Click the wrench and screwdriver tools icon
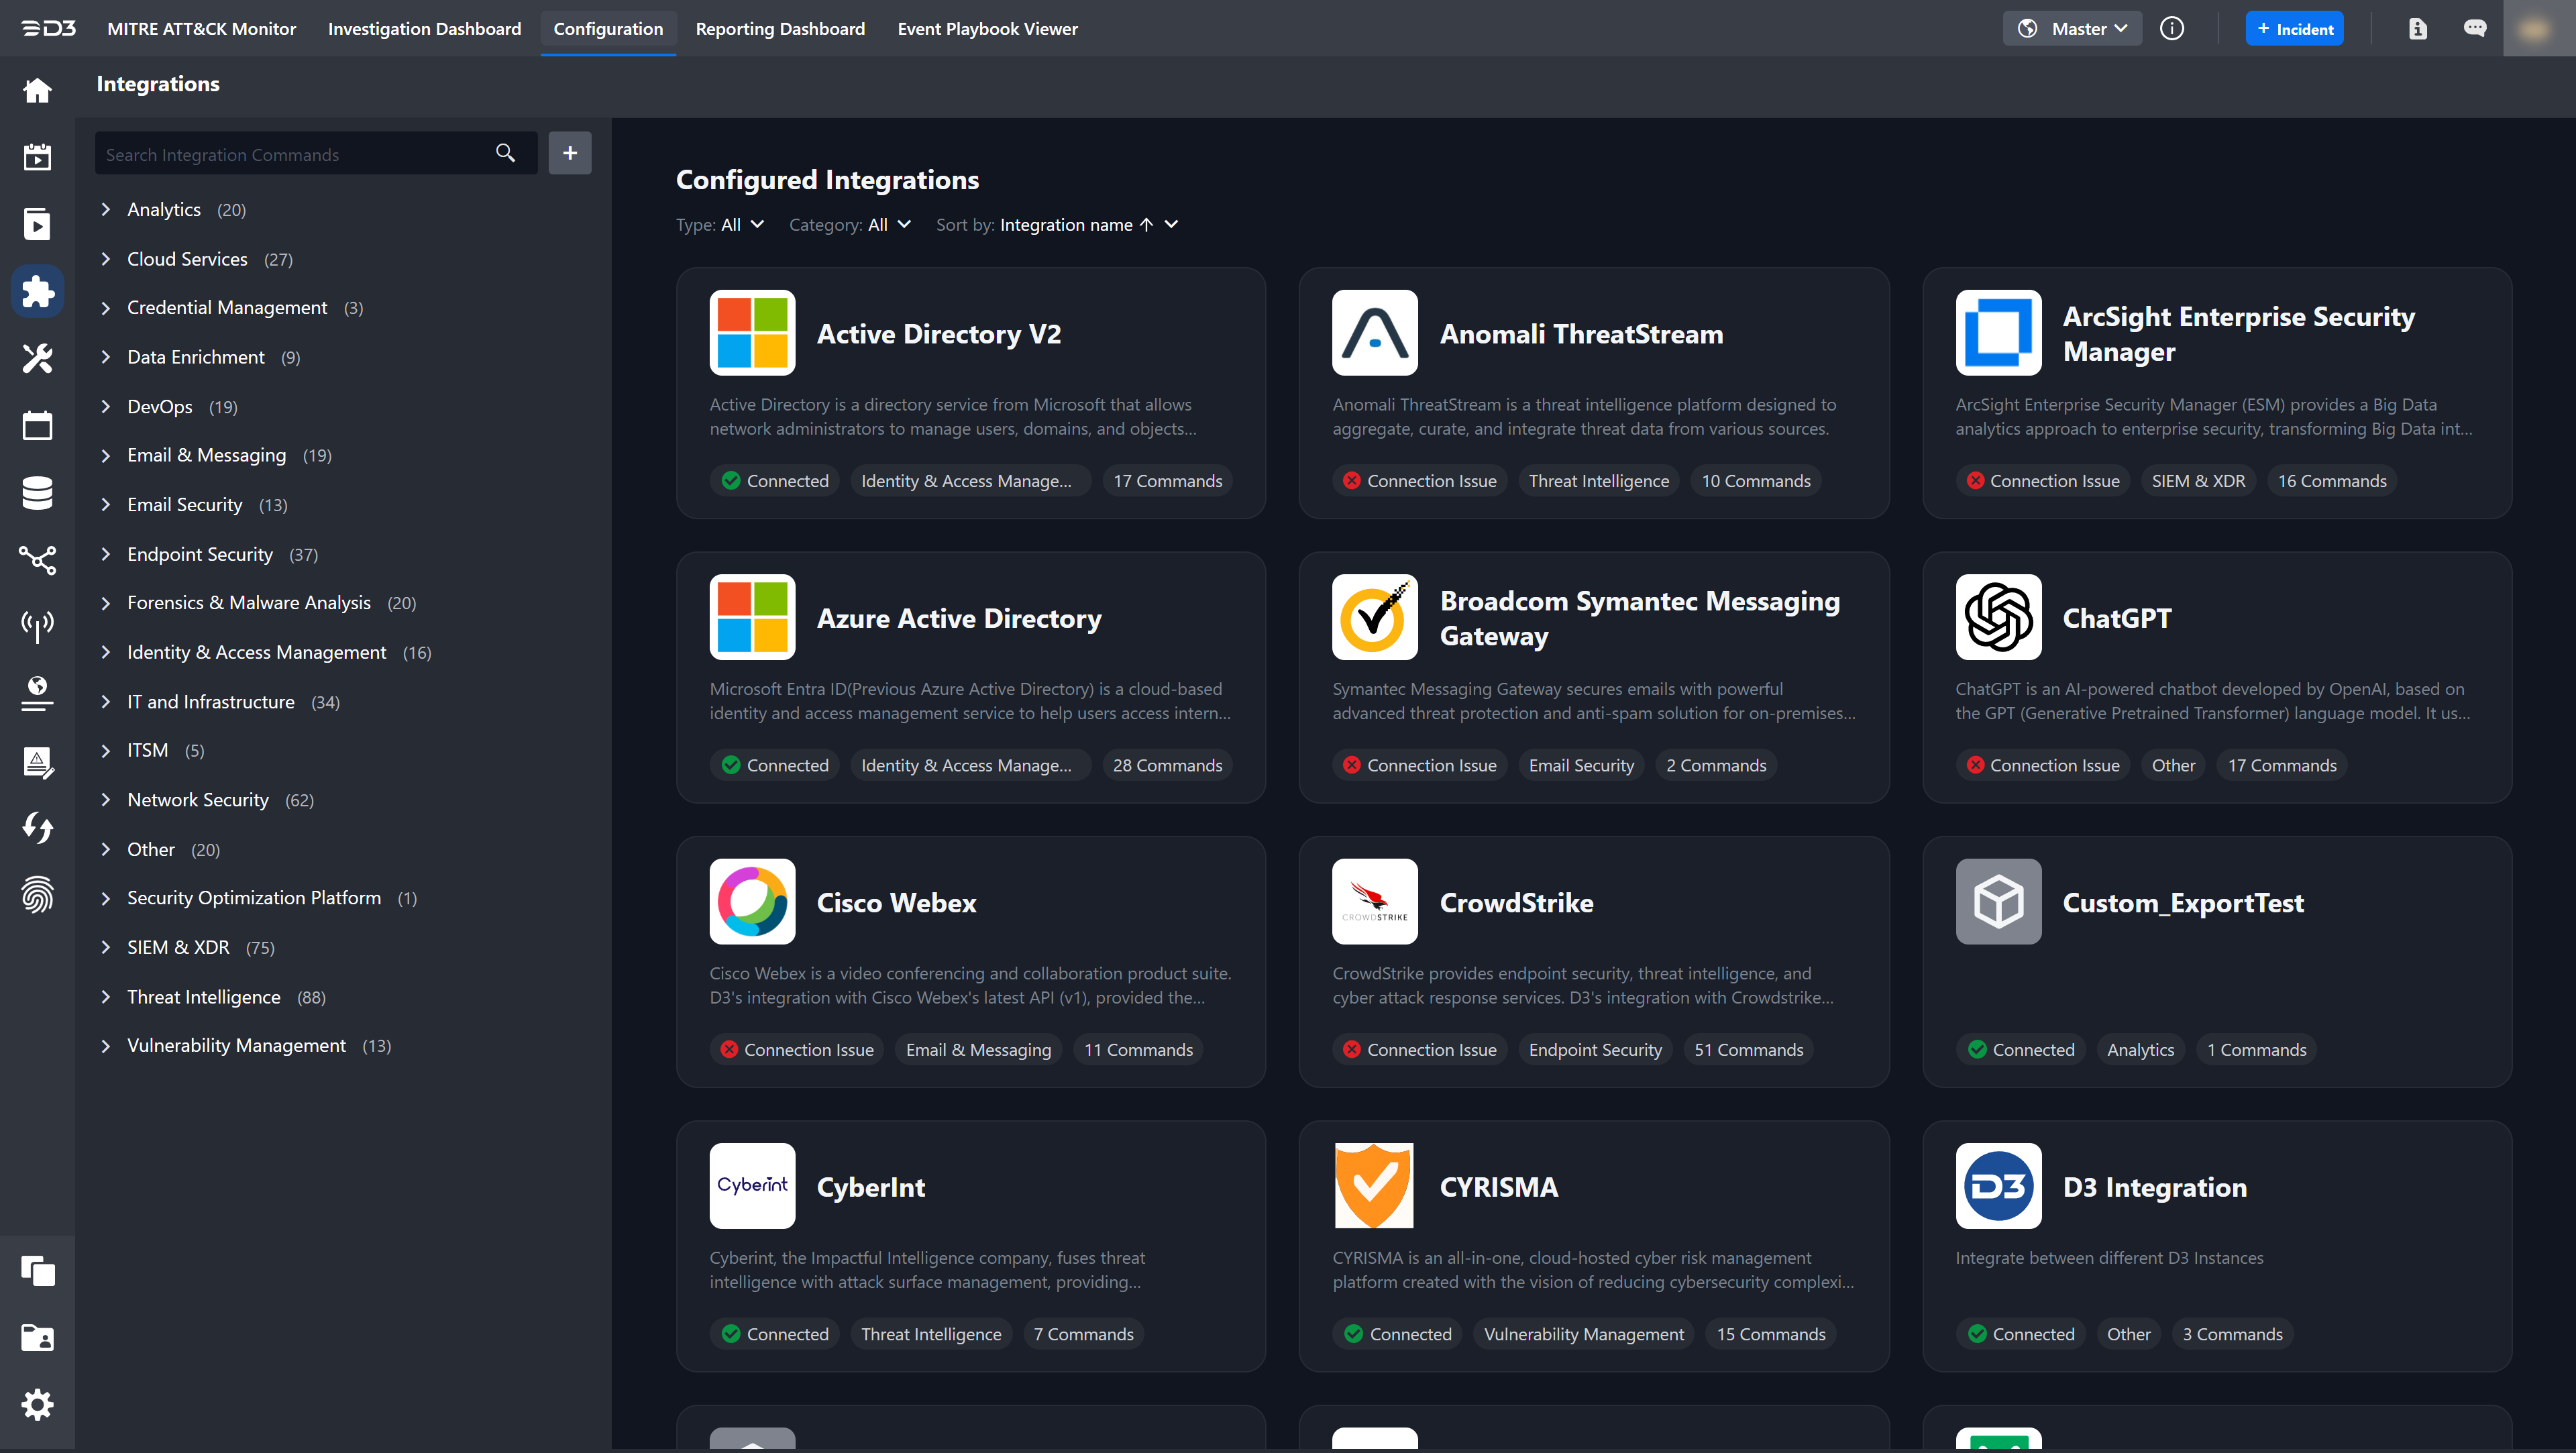Viewport: 2576px width, 1453px height. click(37, 358)
